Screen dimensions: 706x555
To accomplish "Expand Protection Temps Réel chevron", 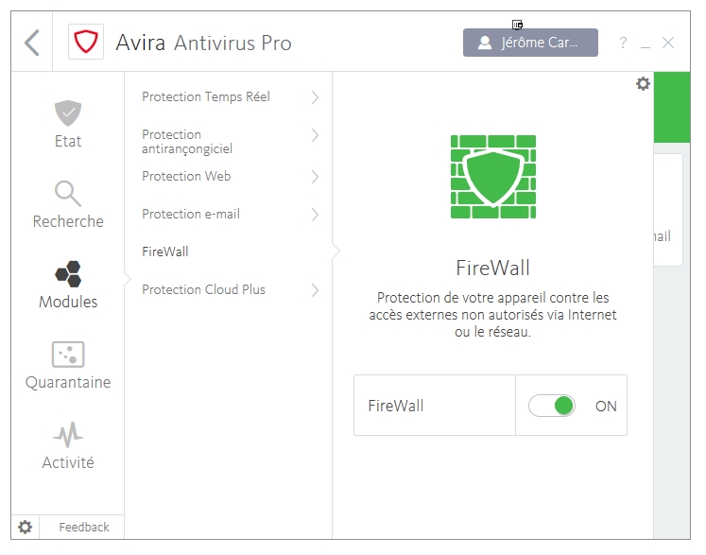I will [315, 96].
